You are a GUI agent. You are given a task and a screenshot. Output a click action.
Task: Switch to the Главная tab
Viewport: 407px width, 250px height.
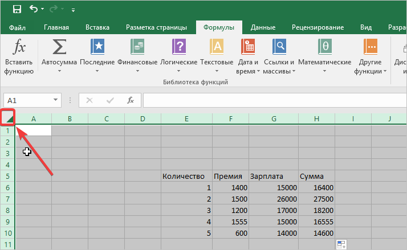pyautogui.click(x=56, y=27)
